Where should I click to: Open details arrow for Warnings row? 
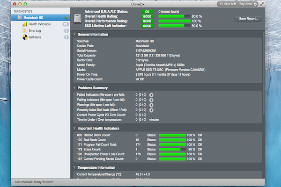click(151, 105)
